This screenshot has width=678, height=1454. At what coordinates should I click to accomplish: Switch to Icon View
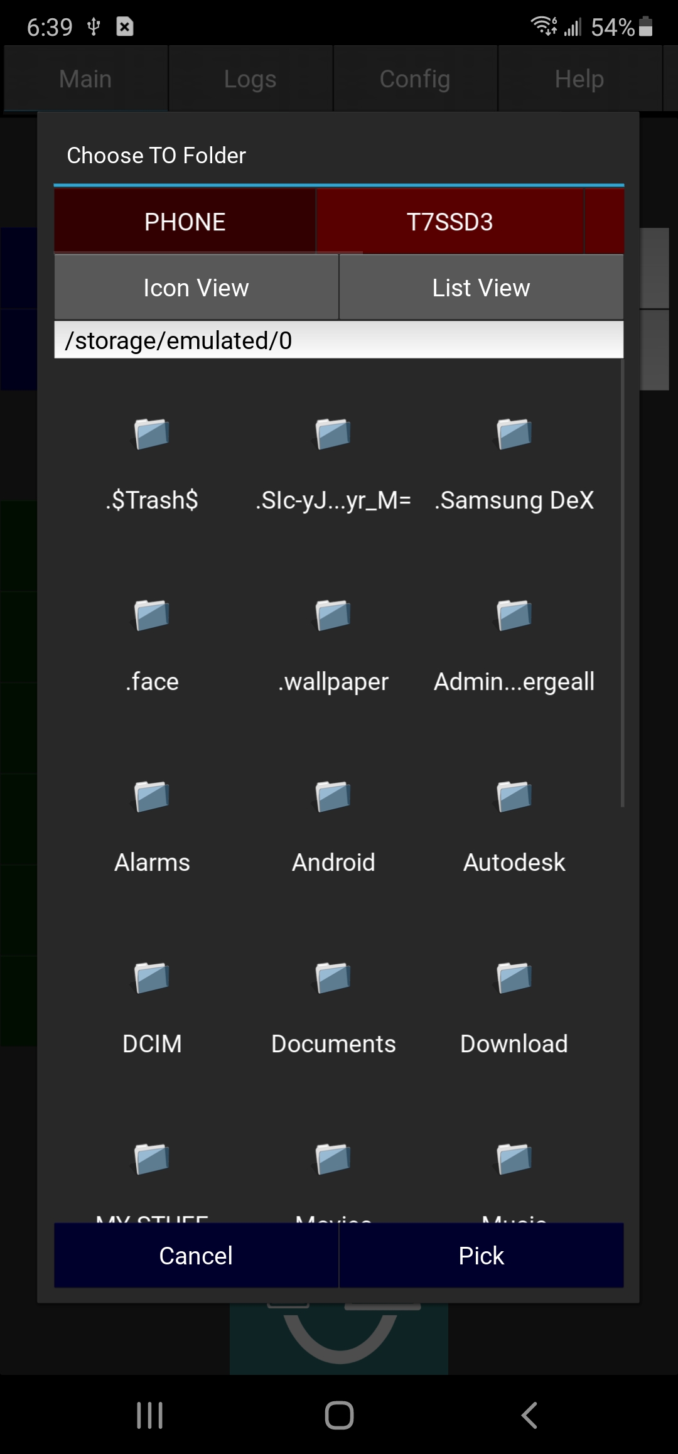pos(196,288)
